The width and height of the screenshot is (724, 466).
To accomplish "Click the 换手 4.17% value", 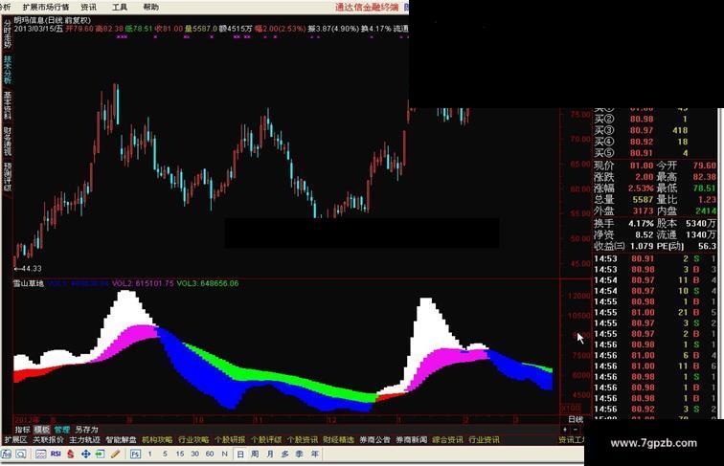I will click(641, 224).
